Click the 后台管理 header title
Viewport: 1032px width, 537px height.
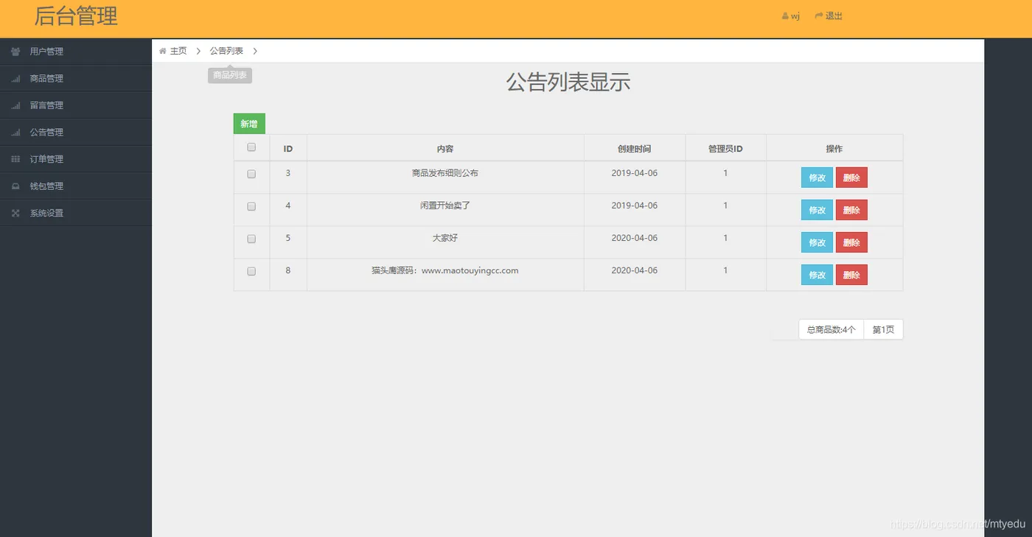point(76,16)
